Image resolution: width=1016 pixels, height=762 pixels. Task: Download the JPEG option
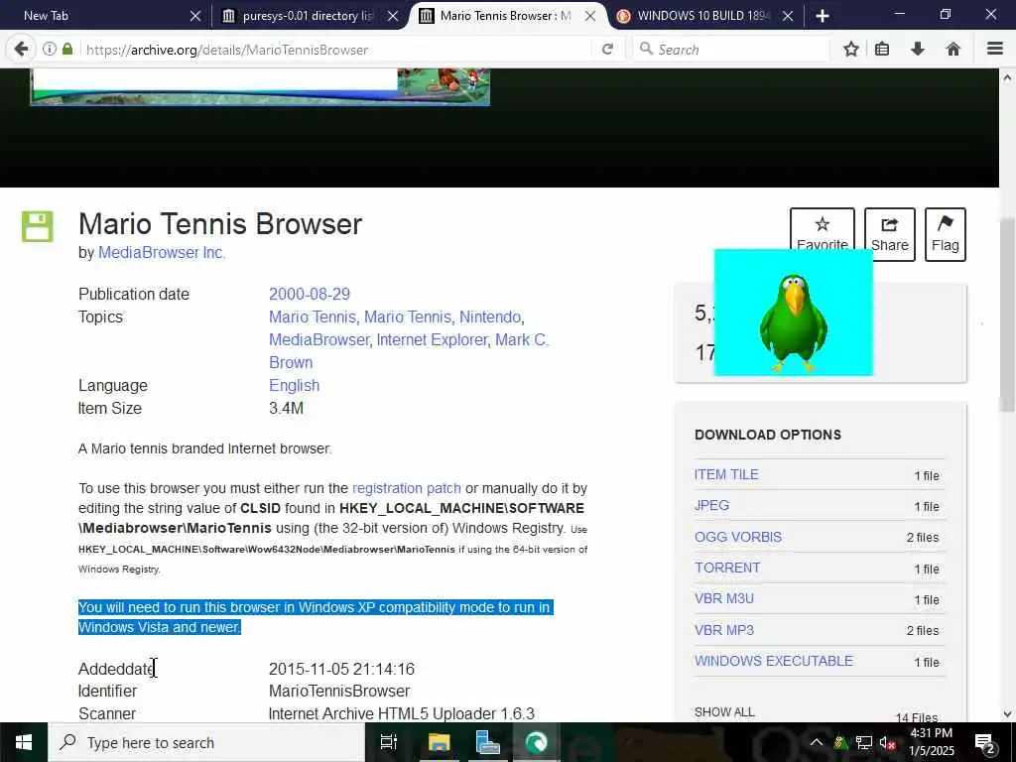(x=711, y=505)
